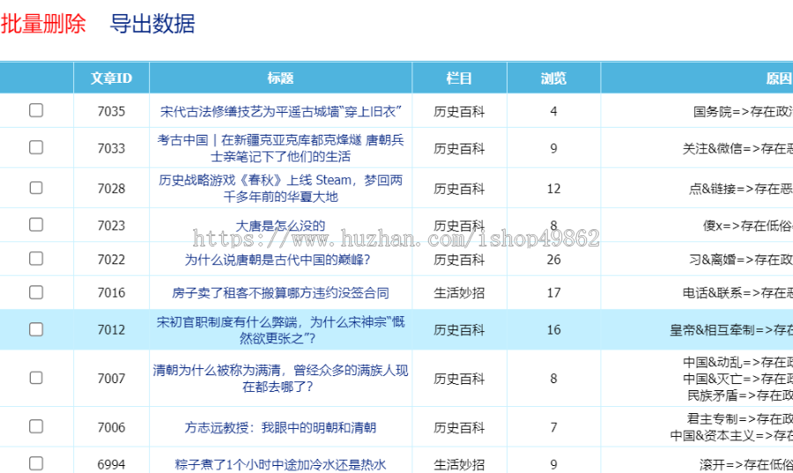793x473 pixels.
Task: Click reason text 皇帝&相互牵制=>存在
Action: coord(731,330)
